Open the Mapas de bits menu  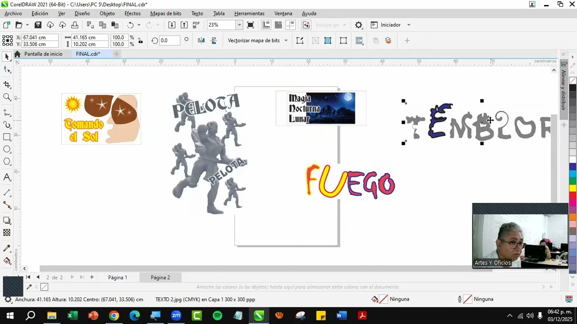166,13
